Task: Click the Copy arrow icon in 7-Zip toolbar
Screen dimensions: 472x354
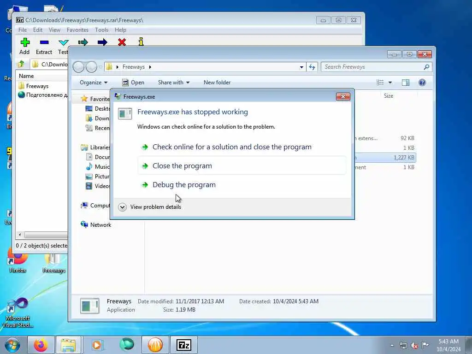Action: pyautogui.click(x=83, y=42)
